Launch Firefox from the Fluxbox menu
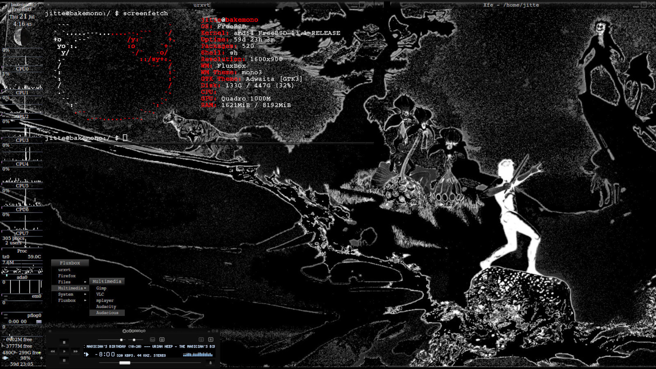This screenshot has width=656, height=369. coord(67,276)
